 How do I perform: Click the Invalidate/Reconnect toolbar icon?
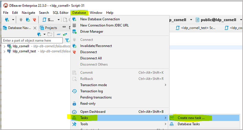pyautogui.click(x=28, y=20)
